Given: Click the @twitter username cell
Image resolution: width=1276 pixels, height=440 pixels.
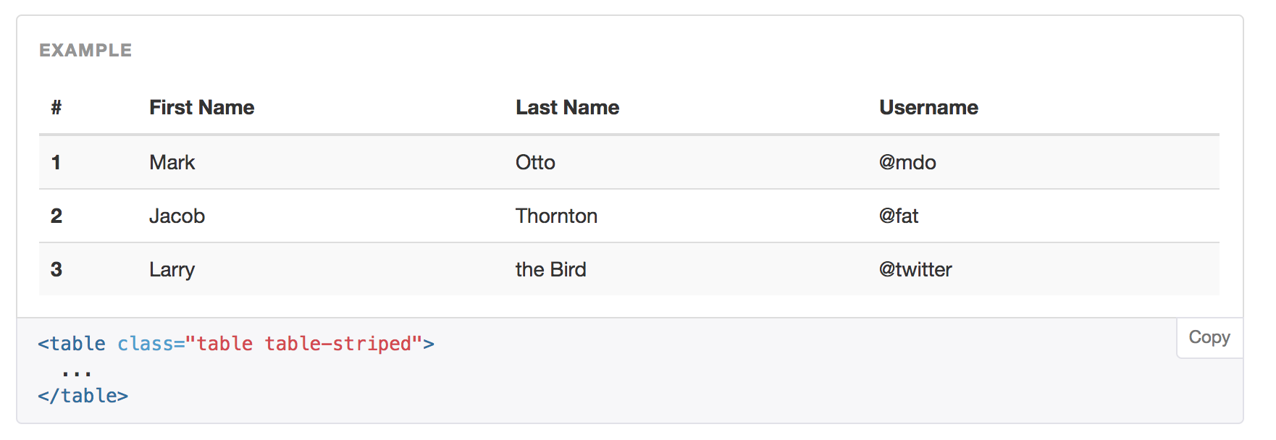Looking at the screenshot, I should tap(915, 269).
